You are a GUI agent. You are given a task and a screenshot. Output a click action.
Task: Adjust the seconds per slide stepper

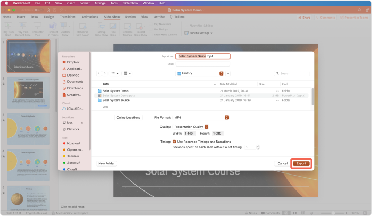point(257,147)
